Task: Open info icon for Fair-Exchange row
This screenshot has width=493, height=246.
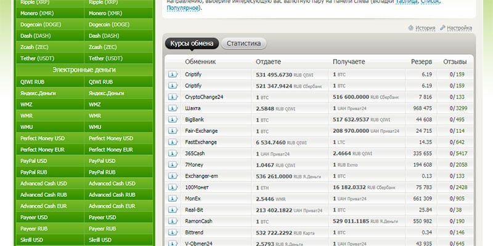Action: pyautogui.click(x=173, y=131)
